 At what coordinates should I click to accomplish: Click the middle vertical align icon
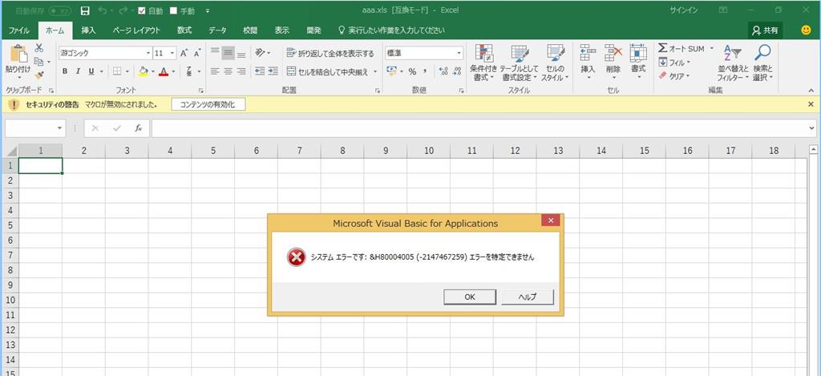click(x=228, y=53)
